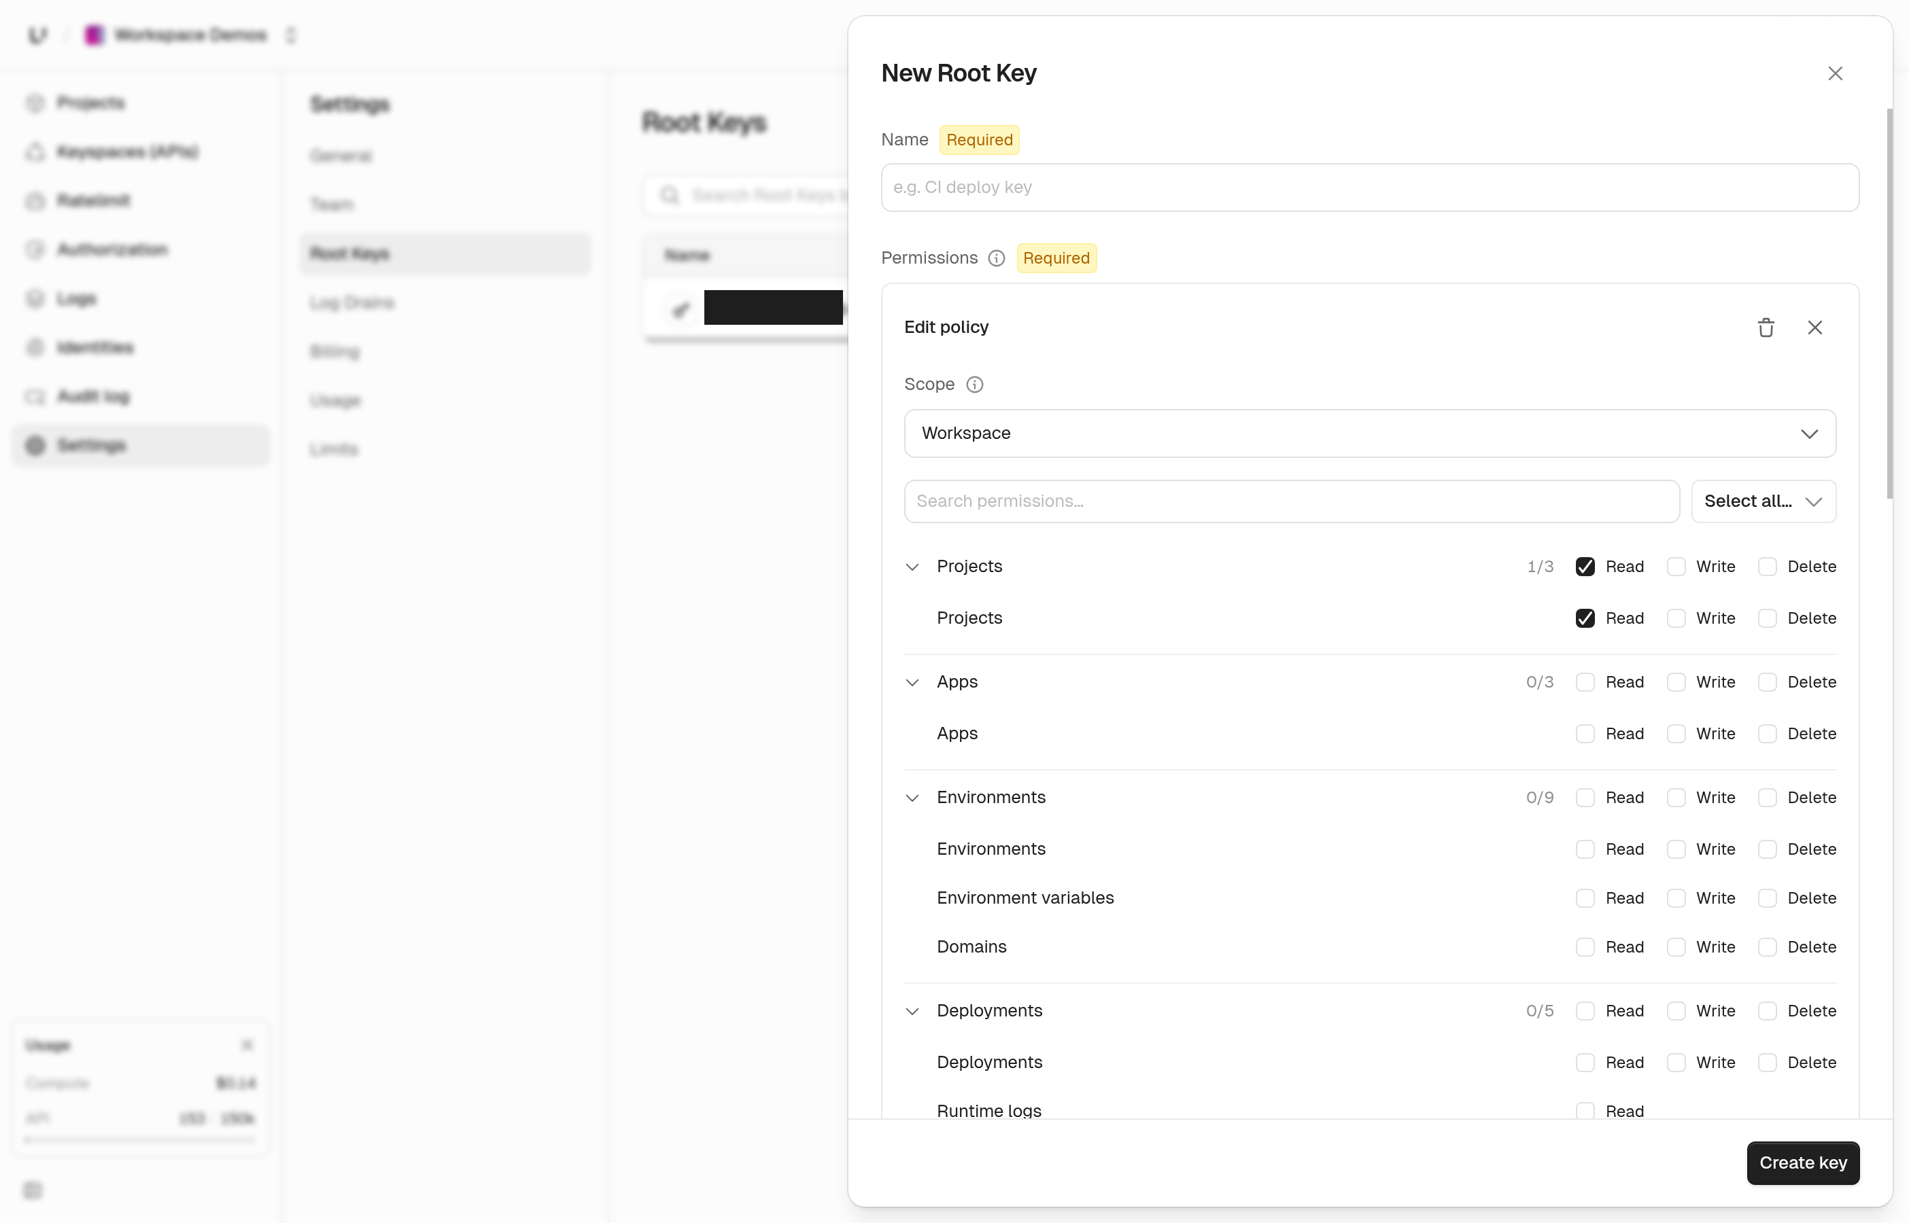Open the Workspace scope dropdown
This screenshot has height=1223, width=1909.
click(1370, 433)
